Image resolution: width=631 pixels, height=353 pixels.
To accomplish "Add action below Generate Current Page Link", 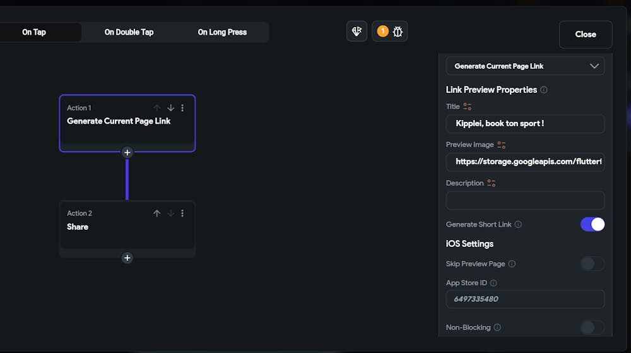I will 127,152.
